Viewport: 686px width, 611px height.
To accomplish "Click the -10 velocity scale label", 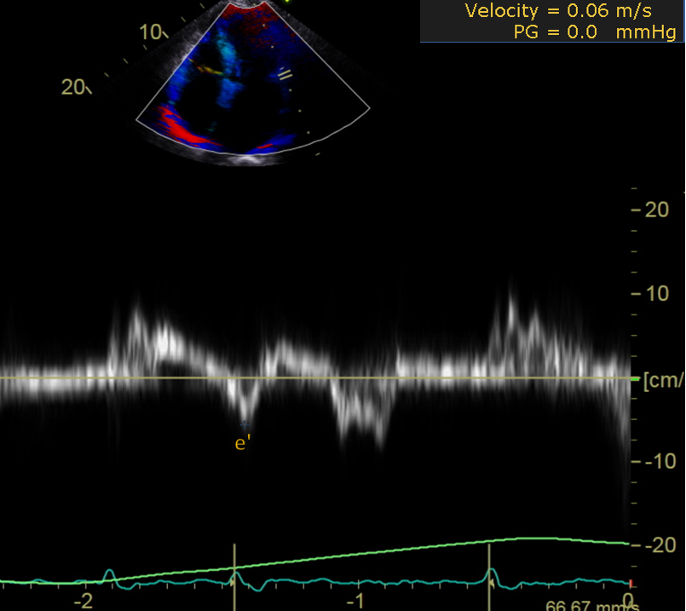I will [x=656, y=461].
